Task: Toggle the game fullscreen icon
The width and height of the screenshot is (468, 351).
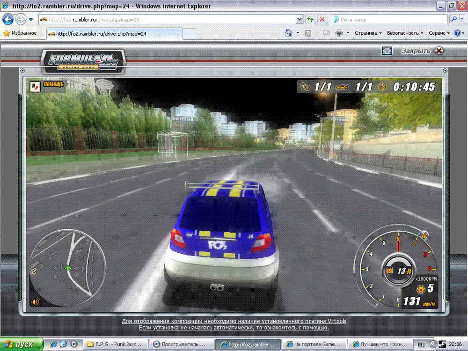Action: pyautogui.click(x=387, y=51)
